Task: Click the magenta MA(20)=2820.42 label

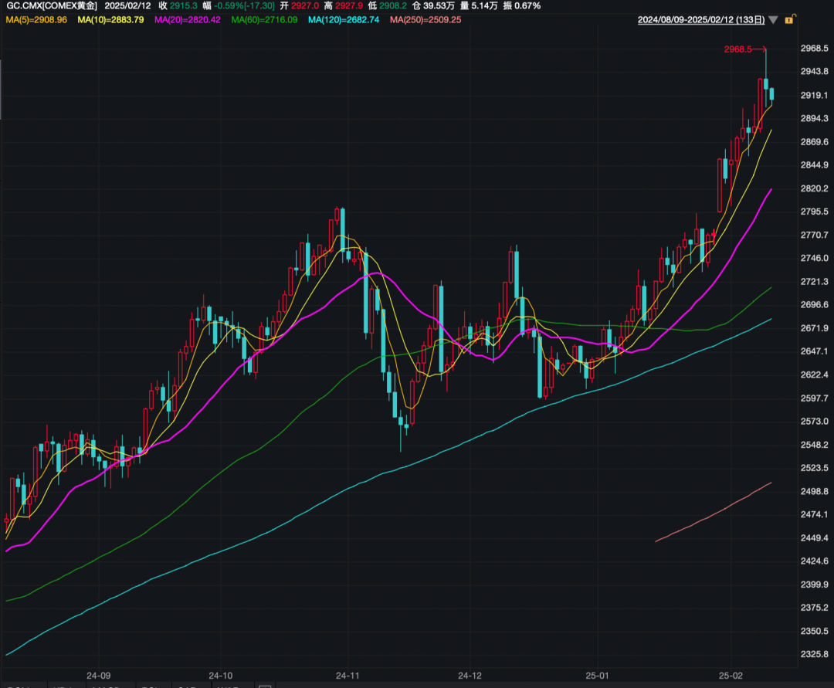Action: click(187, 19)
